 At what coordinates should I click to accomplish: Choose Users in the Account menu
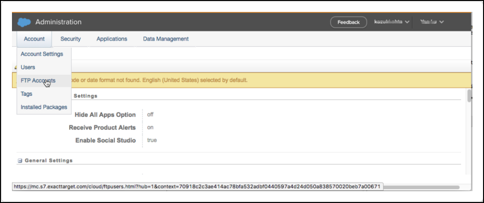28,67
